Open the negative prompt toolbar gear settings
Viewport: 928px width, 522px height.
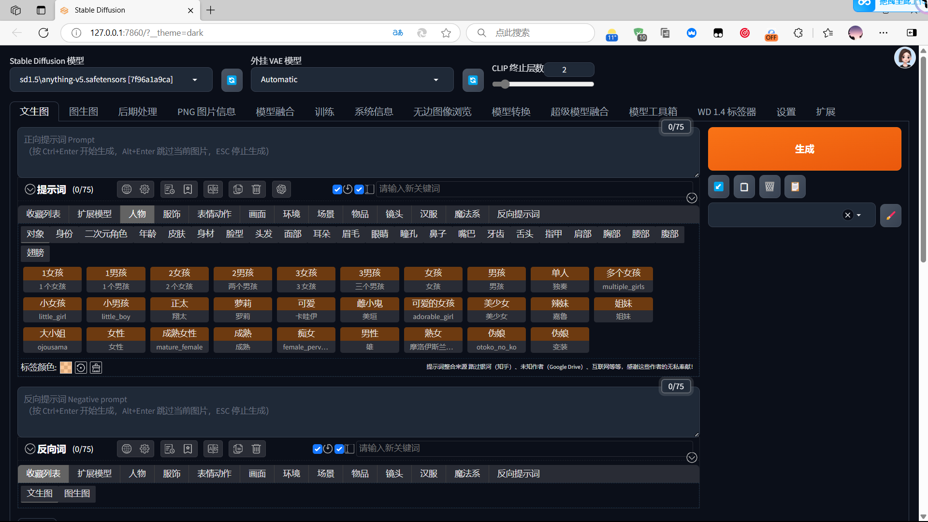(x=145, y=449)
